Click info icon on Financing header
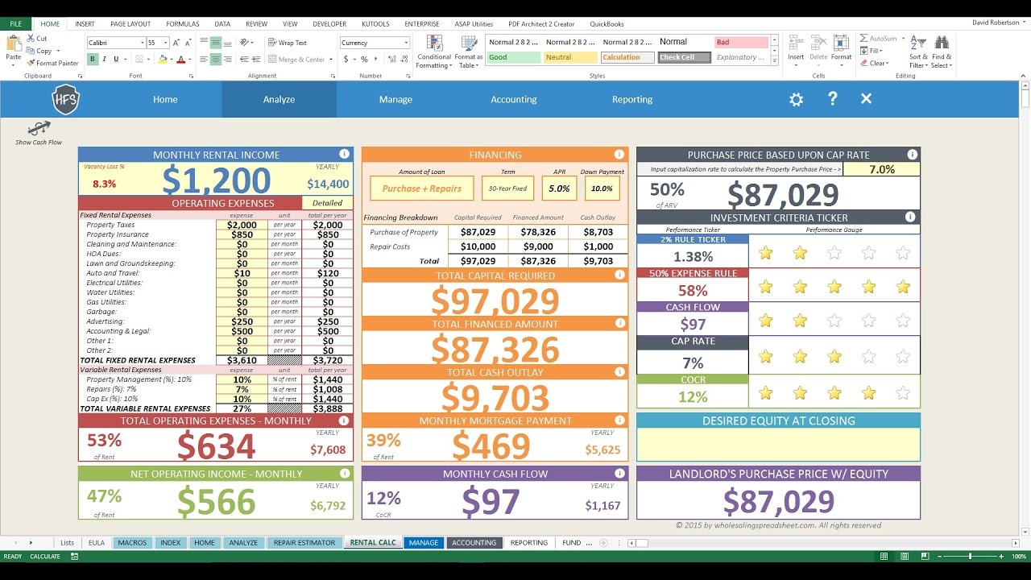Screen dimensions: 1031x580 coord(619,154)
